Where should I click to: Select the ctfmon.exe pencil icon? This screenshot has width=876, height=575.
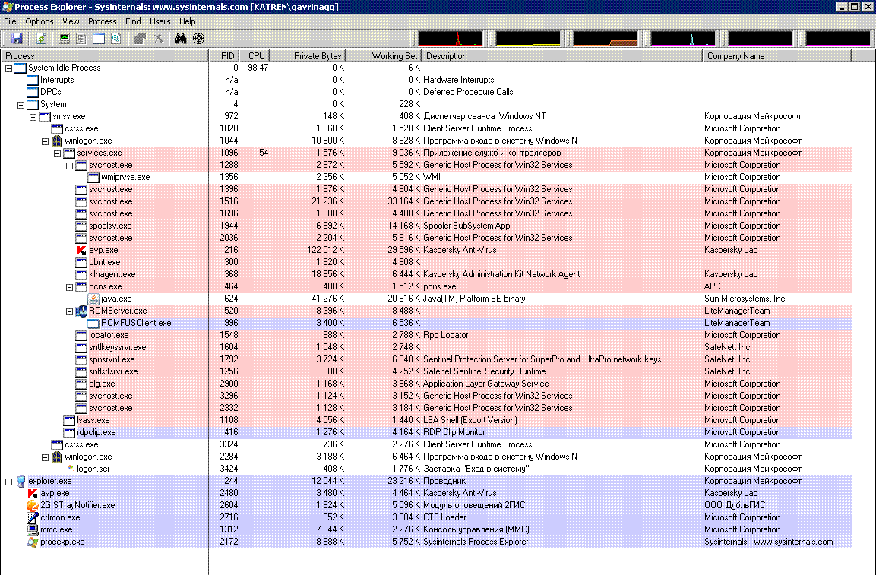[33, 517]
